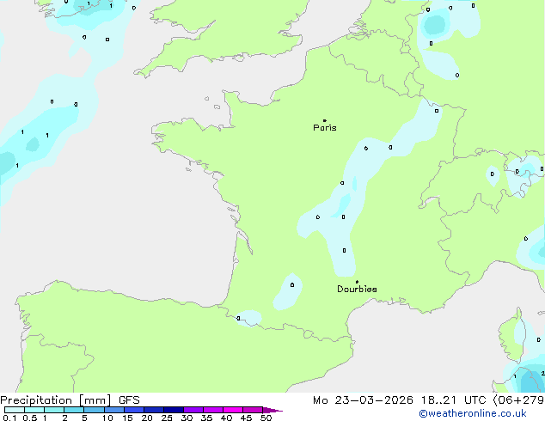Click the legend value label '10'
545x421 pixels.
click(x=107, y=418)
